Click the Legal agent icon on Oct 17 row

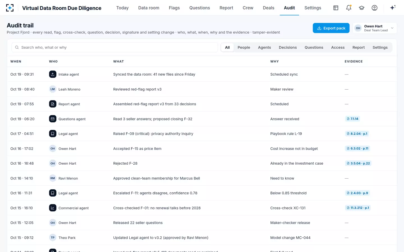(x=53, y=134)
